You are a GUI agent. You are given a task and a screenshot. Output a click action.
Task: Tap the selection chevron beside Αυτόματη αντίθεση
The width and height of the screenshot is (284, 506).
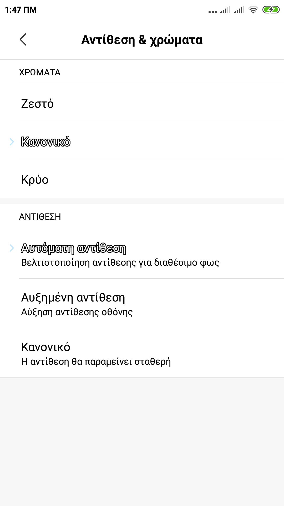click(12, 248)
